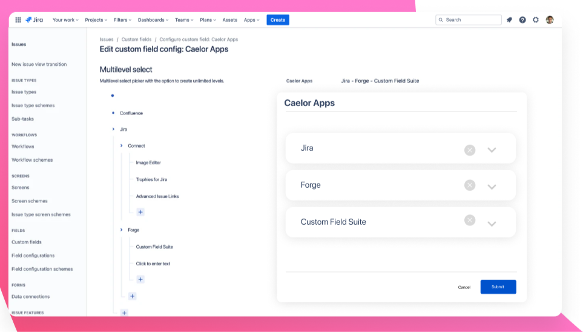
Task: Go to Issues breadcrumb
Action: click(x=107, y=39)
